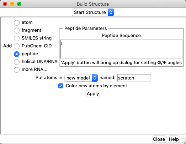
Task: Choose helical DNA/RNA option
Action: (x=17, y=62)
